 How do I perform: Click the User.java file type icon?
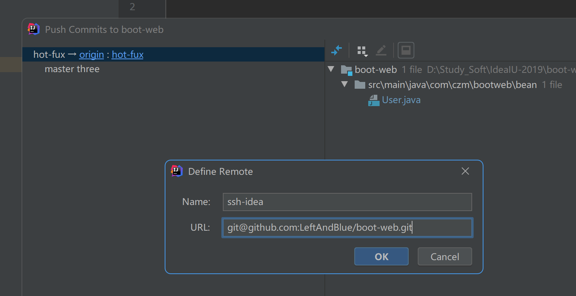pyautogui.click(x=374, y=100)
